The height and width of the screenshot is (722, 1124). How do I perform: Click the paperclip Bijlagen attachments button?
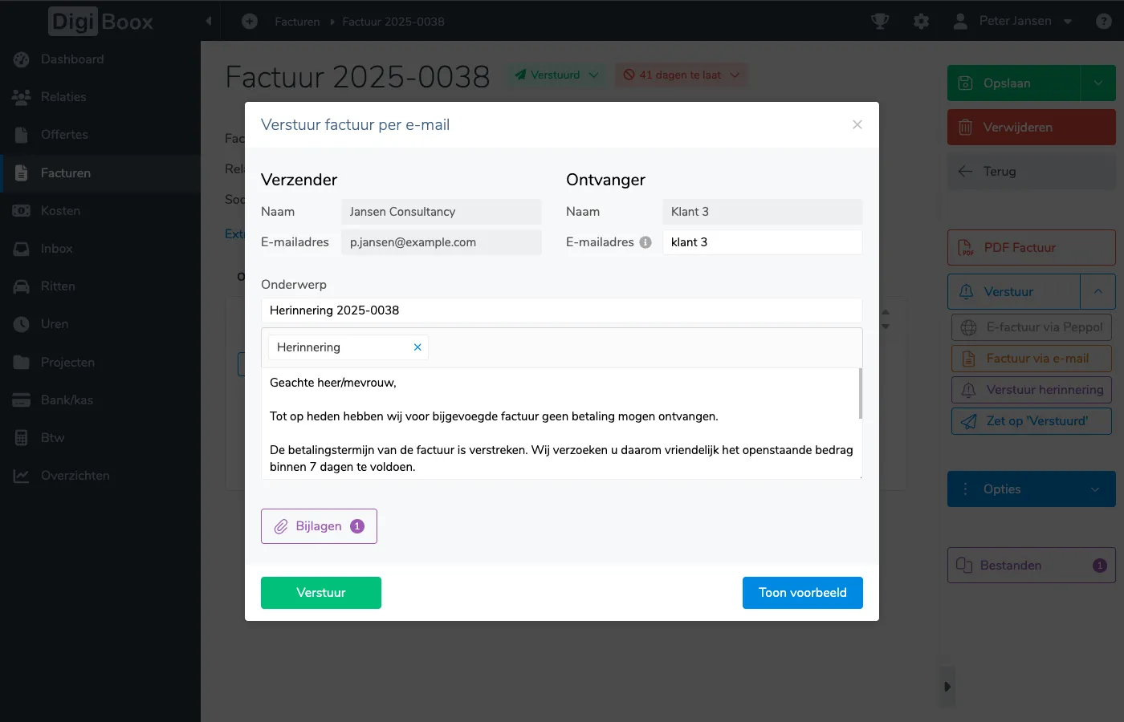(319, 526)
